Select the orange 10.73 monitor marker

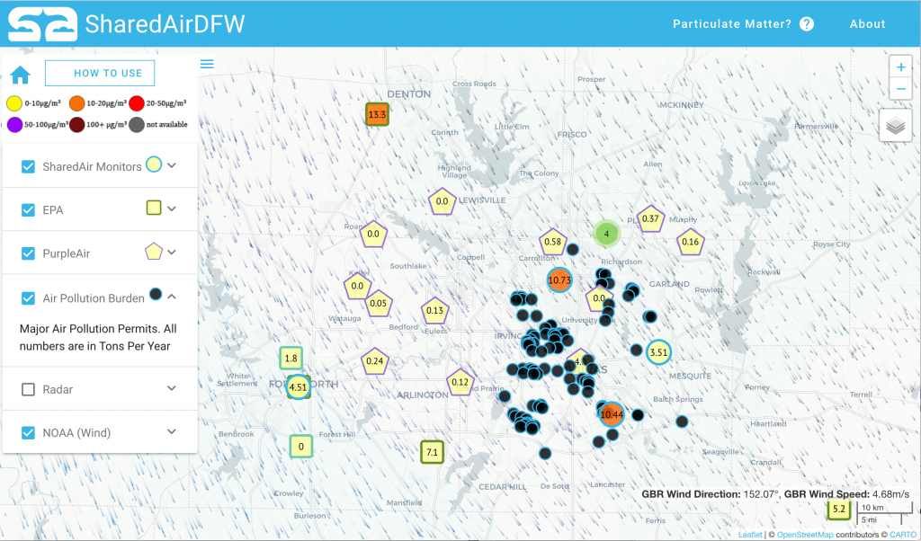(x=560, y=280)
